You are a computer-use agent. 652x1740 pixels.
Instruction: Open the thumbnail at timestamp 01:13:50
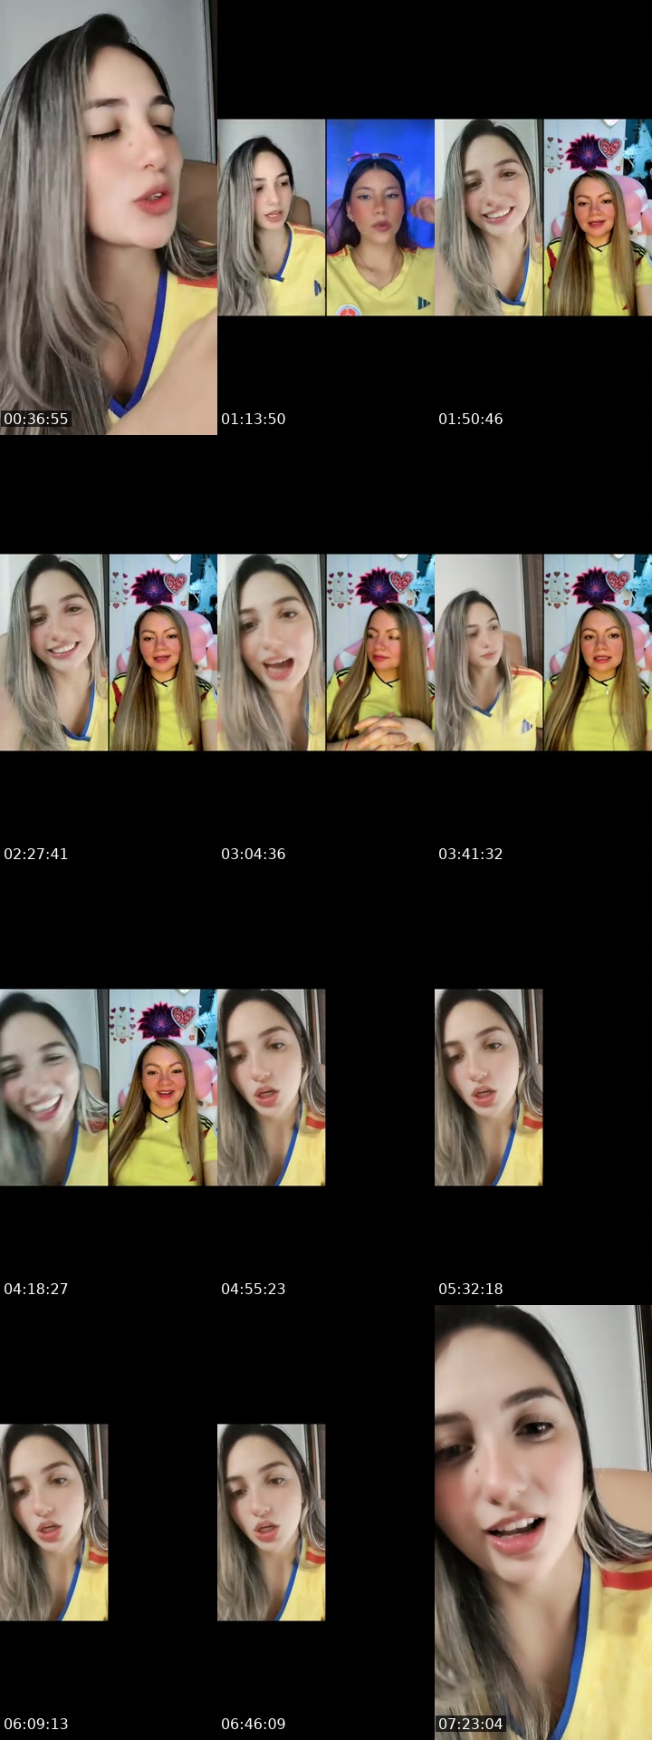[x=326, y=217]
